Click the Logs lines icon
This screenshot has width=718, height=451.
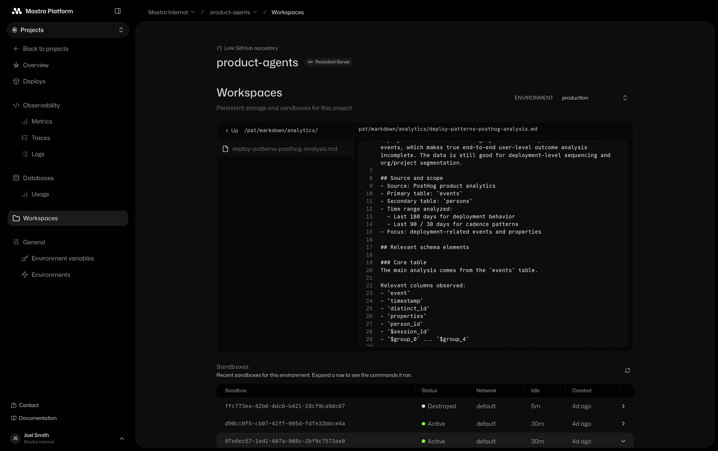tap(25, 154)
